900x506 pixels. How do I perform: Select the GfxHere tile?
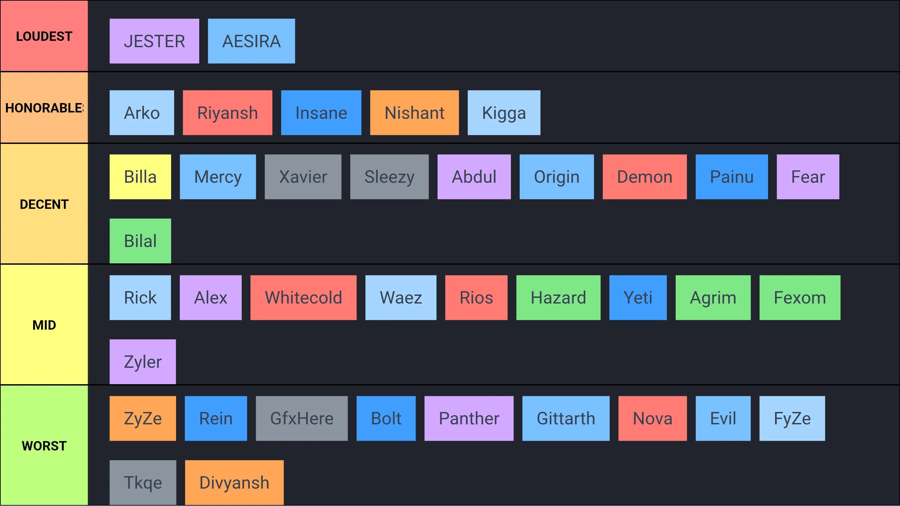coord(302,419)
